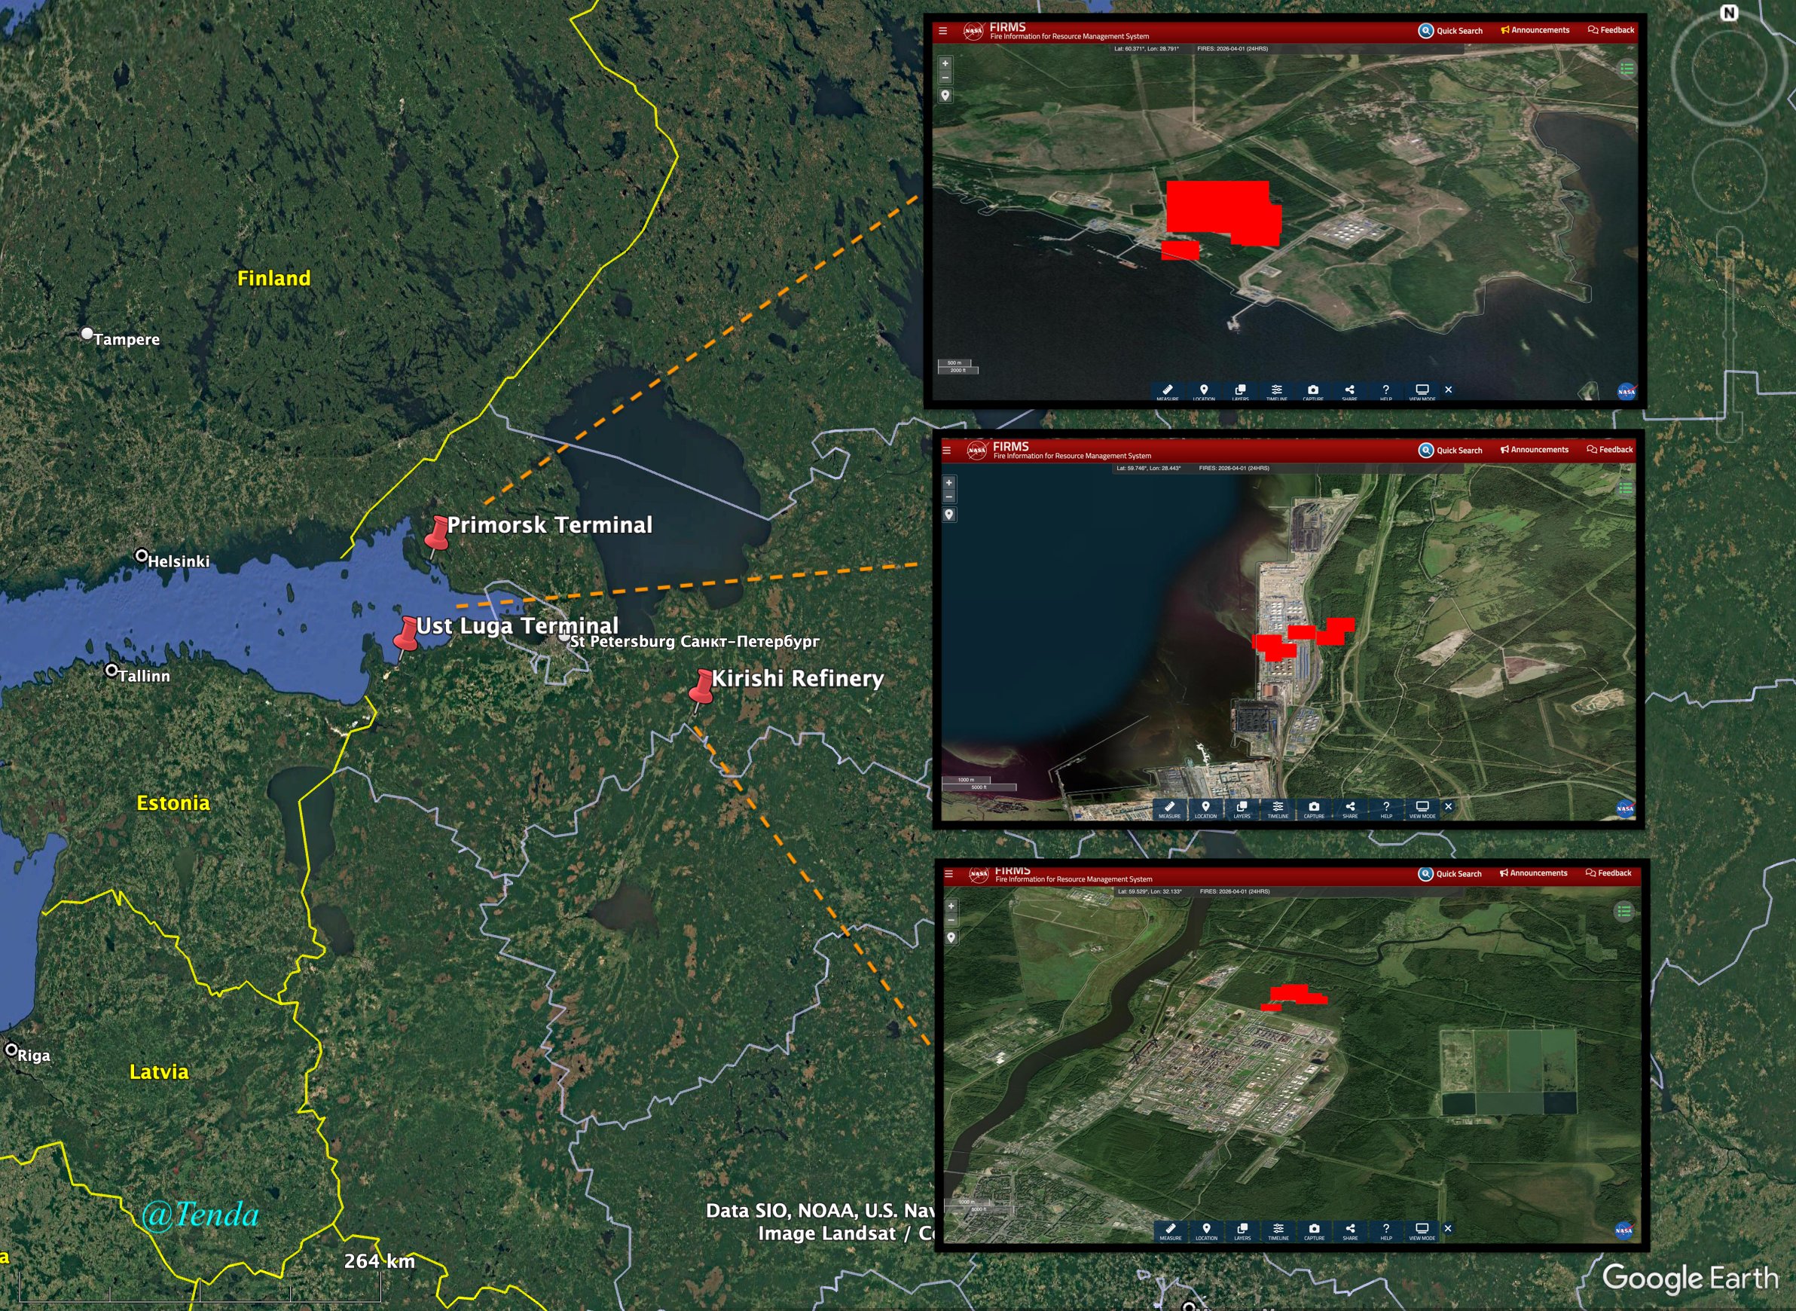Toggle legend list button in middle FIRMS panel
The width and height of the screenshot is (1796, 1311).
point(1626,489)
